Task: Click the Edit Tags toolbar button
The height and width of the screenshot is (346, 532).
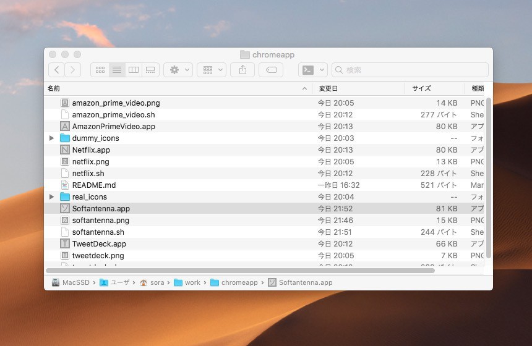Action: [x=271, y=70]
